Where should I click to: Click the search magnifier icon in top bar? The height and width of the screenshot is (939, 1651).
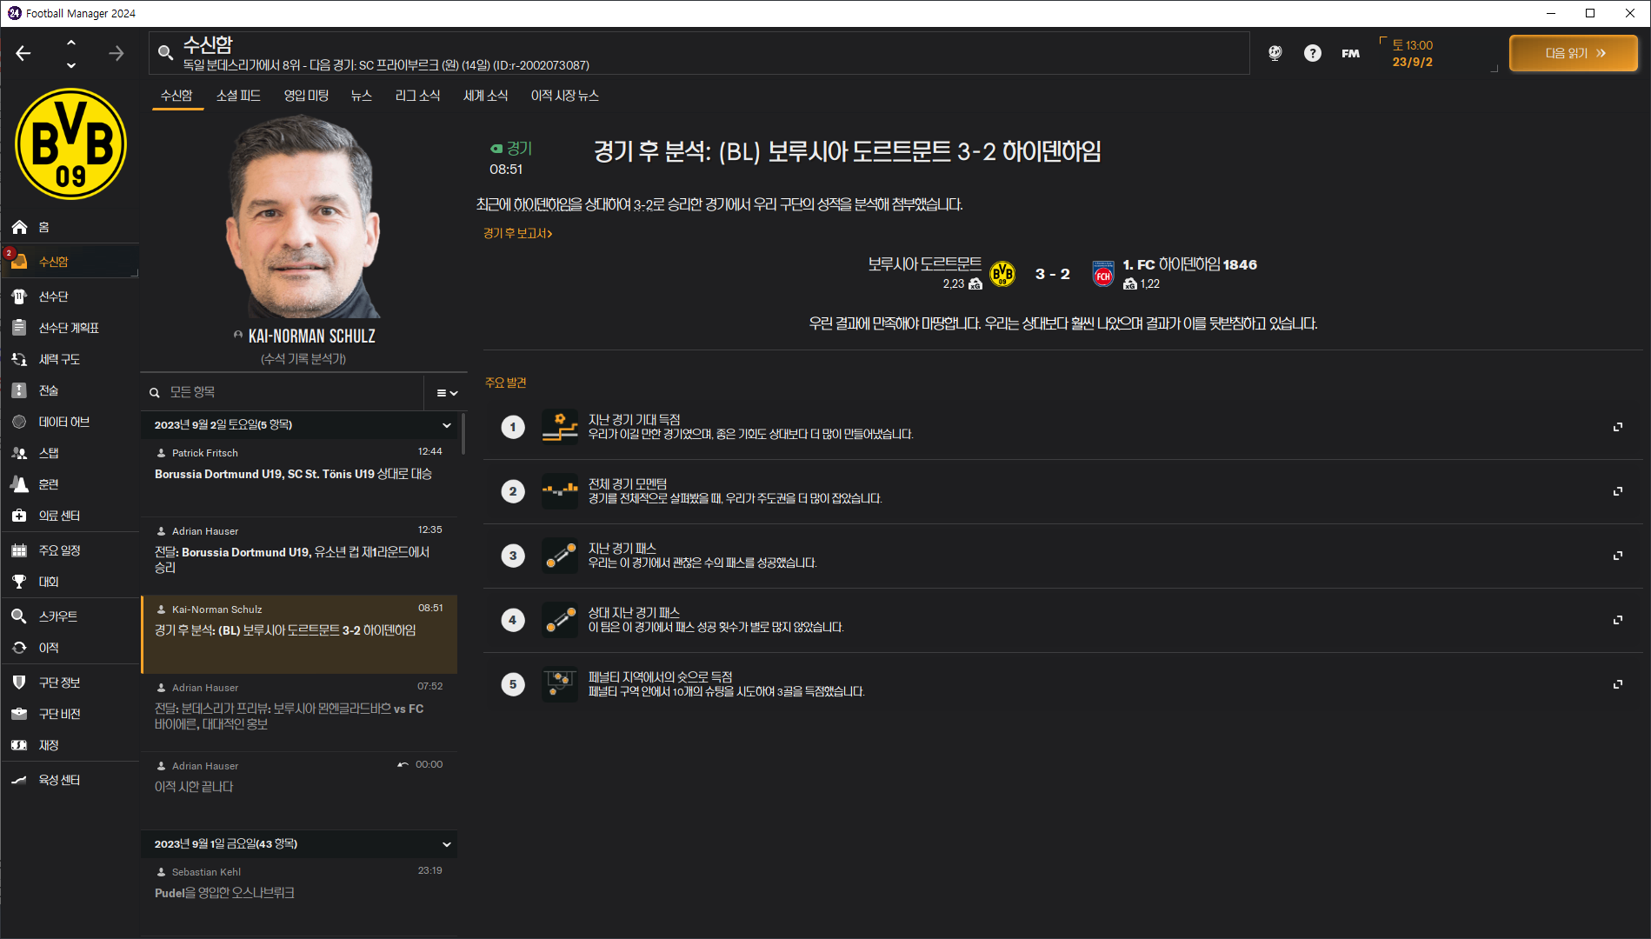[x=165, y=53]
